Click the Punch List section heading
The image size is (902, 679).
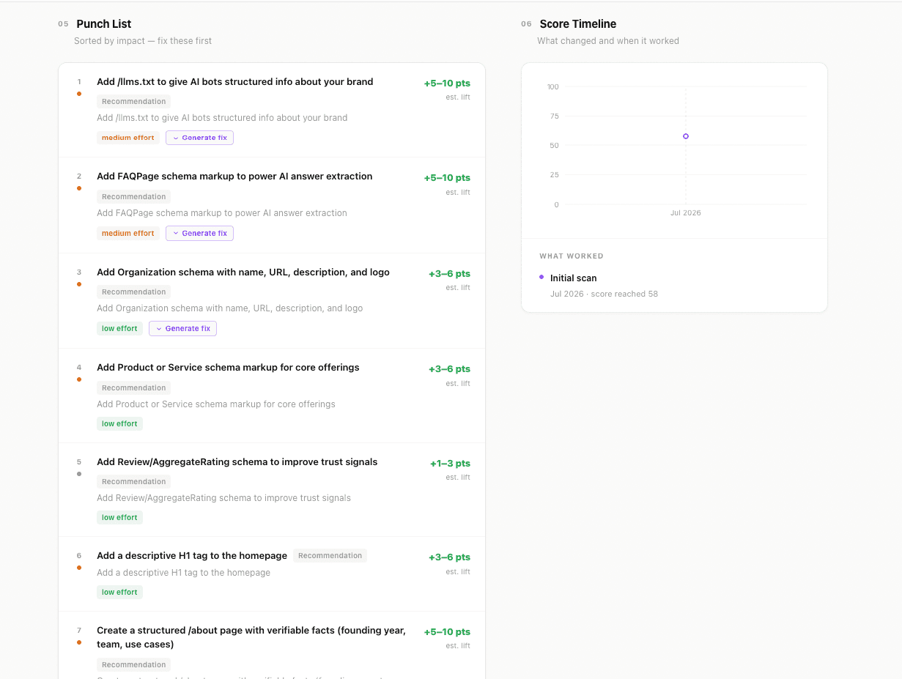point(104,24)
